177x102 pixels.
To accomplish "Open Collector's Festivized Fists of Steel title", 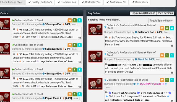I will [127, 80].
